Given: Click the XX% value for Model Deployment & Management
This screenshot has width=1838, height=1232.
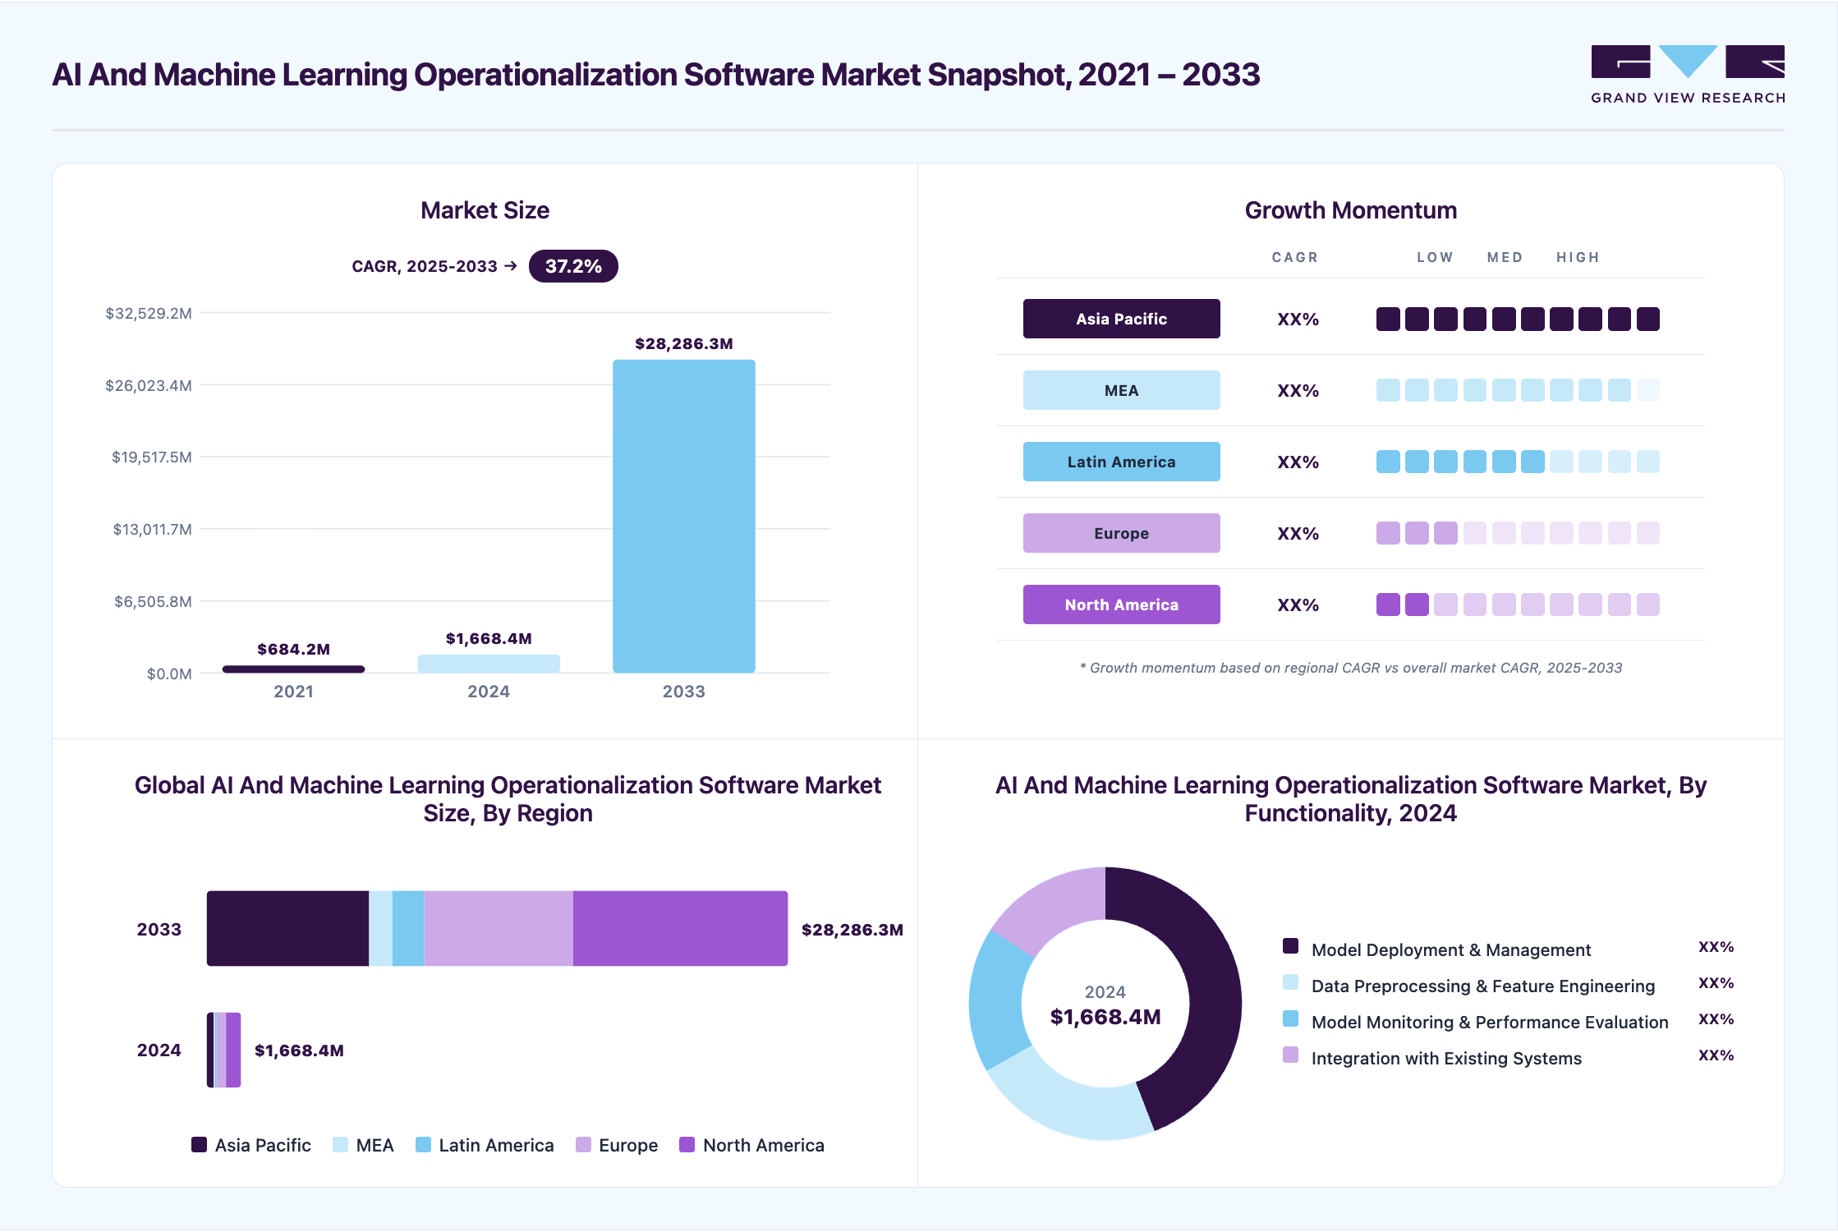Looking at the screenshot, I should pos(1716,947).
